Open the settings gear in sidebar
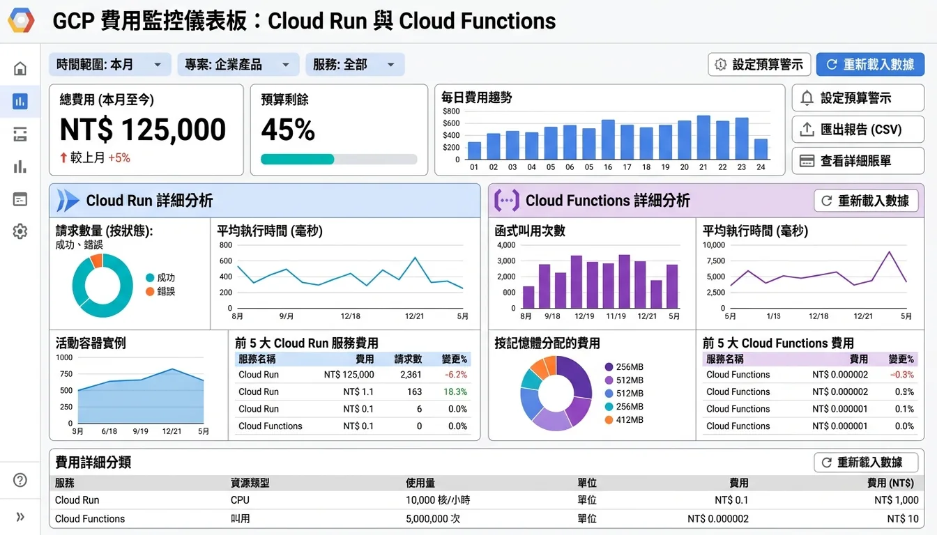This screenshot has width=937, height=535. 20,232
